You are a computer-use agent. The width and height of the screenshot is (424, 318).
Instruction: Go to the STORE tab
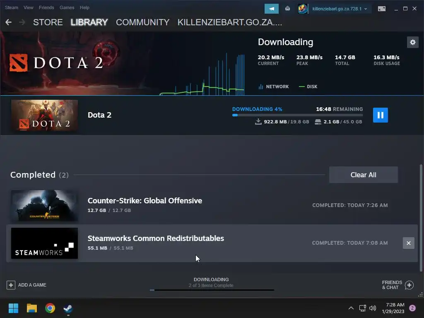pos(48,22)
